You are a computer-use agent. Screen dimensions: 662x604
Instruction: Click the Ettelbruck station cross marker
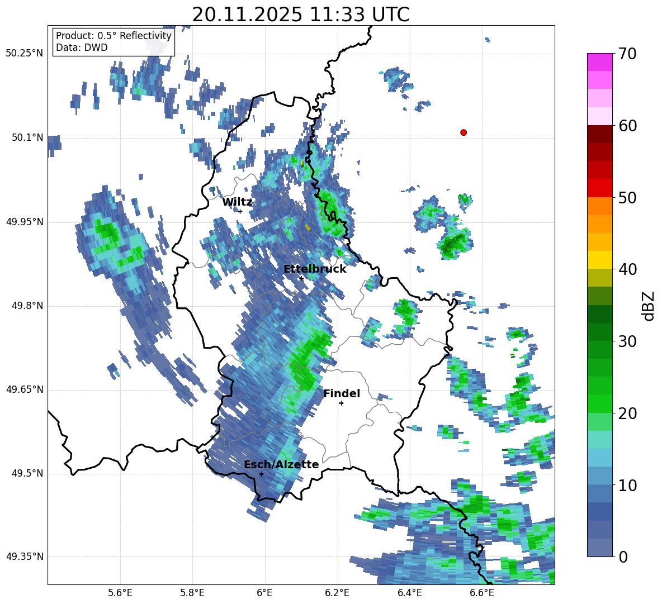pyautogui.click(x=301, y=278)
